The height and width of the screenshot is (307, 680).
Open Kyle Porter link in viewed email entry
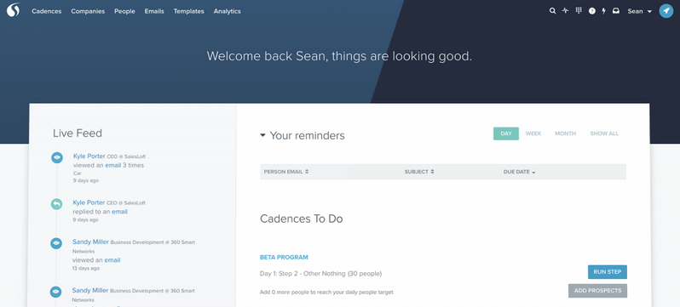click(89, 156)
